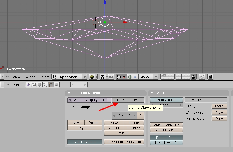
Task: Open the View menu
Action: (x=17, y=77)
